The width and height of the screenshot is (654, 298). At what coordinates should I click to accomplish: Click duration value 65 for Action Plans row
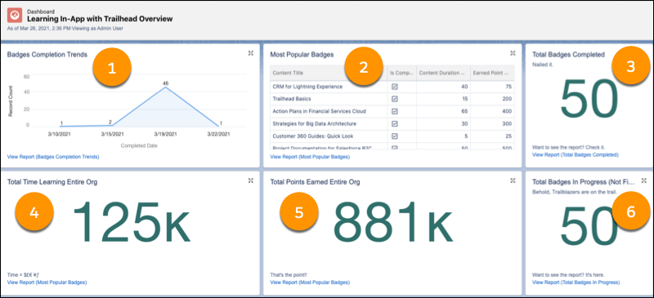[464, 111]
